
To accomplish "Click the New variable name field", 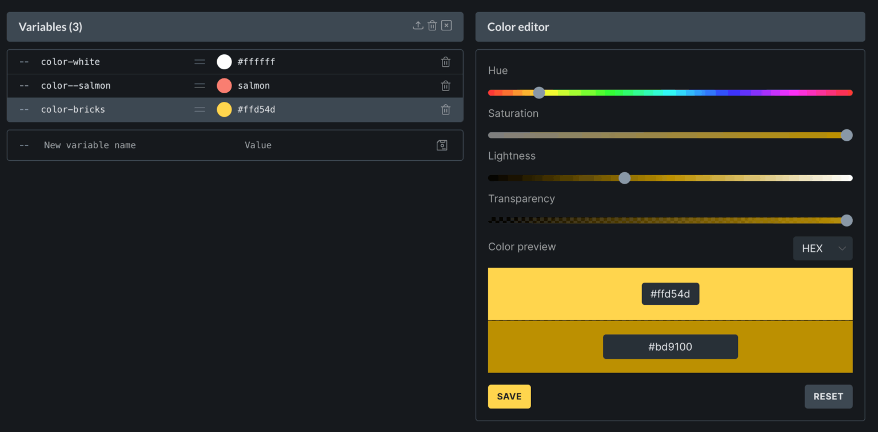I will pos(90,145).
